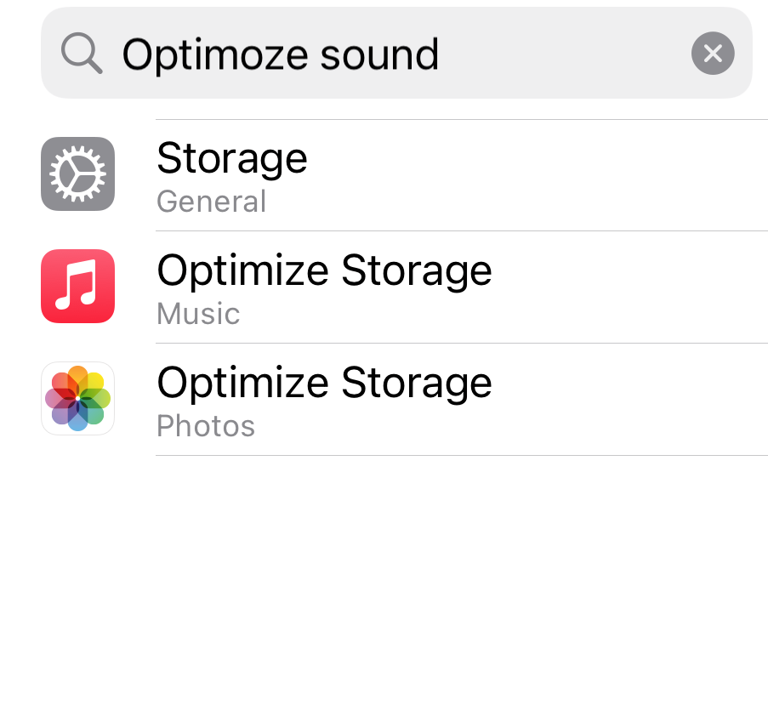Tap the colorful Photos app icon
The width and height of the screenshot is (768, 728).
(78, 398)
